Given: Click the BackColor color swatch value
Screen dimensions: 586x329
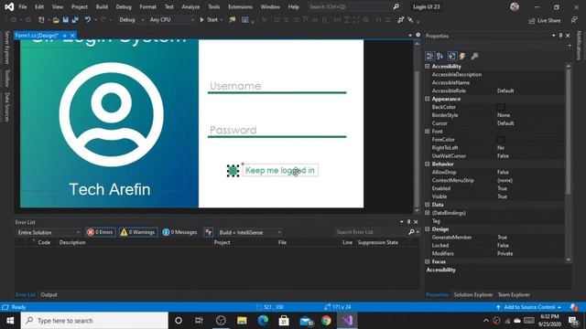Looking at the screenshot, I should click(x=501, y=107).
